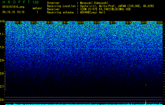Select observer name Masayuki Kobayashi
Viewport: 165px width, 105px height.
[94, 3]
